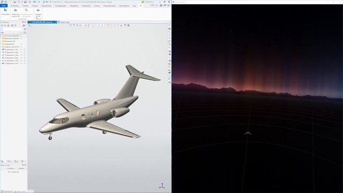Close the active aircraft document tab
This screenshot has height=193, width=343.
point(56,22)
